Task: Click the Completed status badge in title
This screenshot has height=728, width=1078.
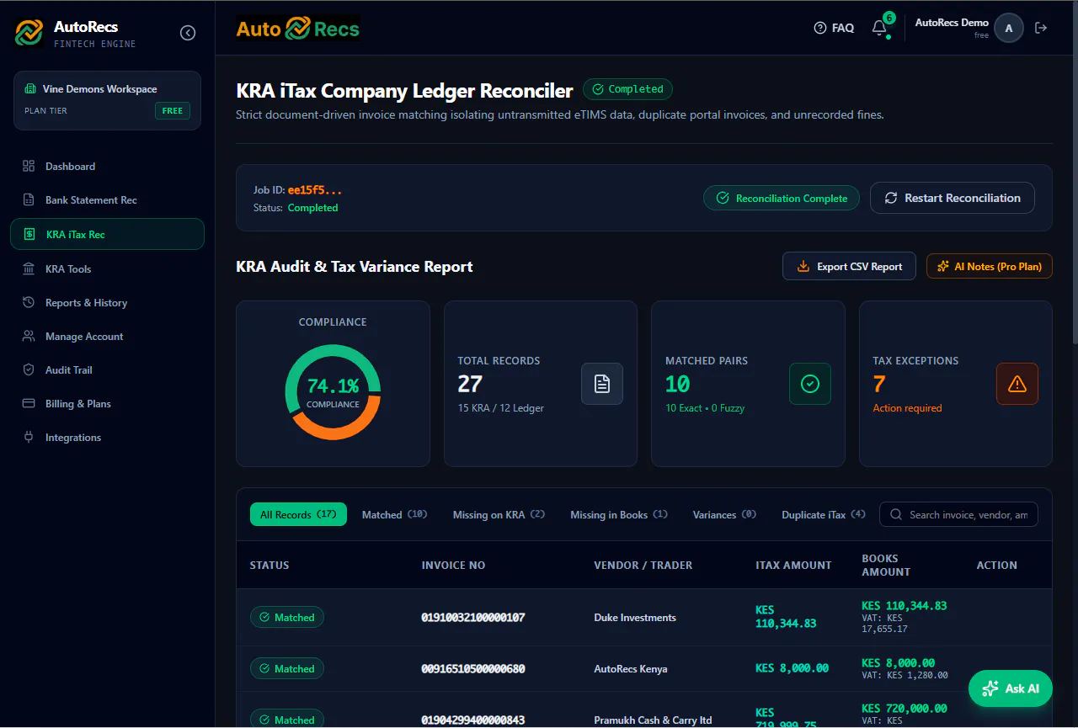Action: (627, 89)
